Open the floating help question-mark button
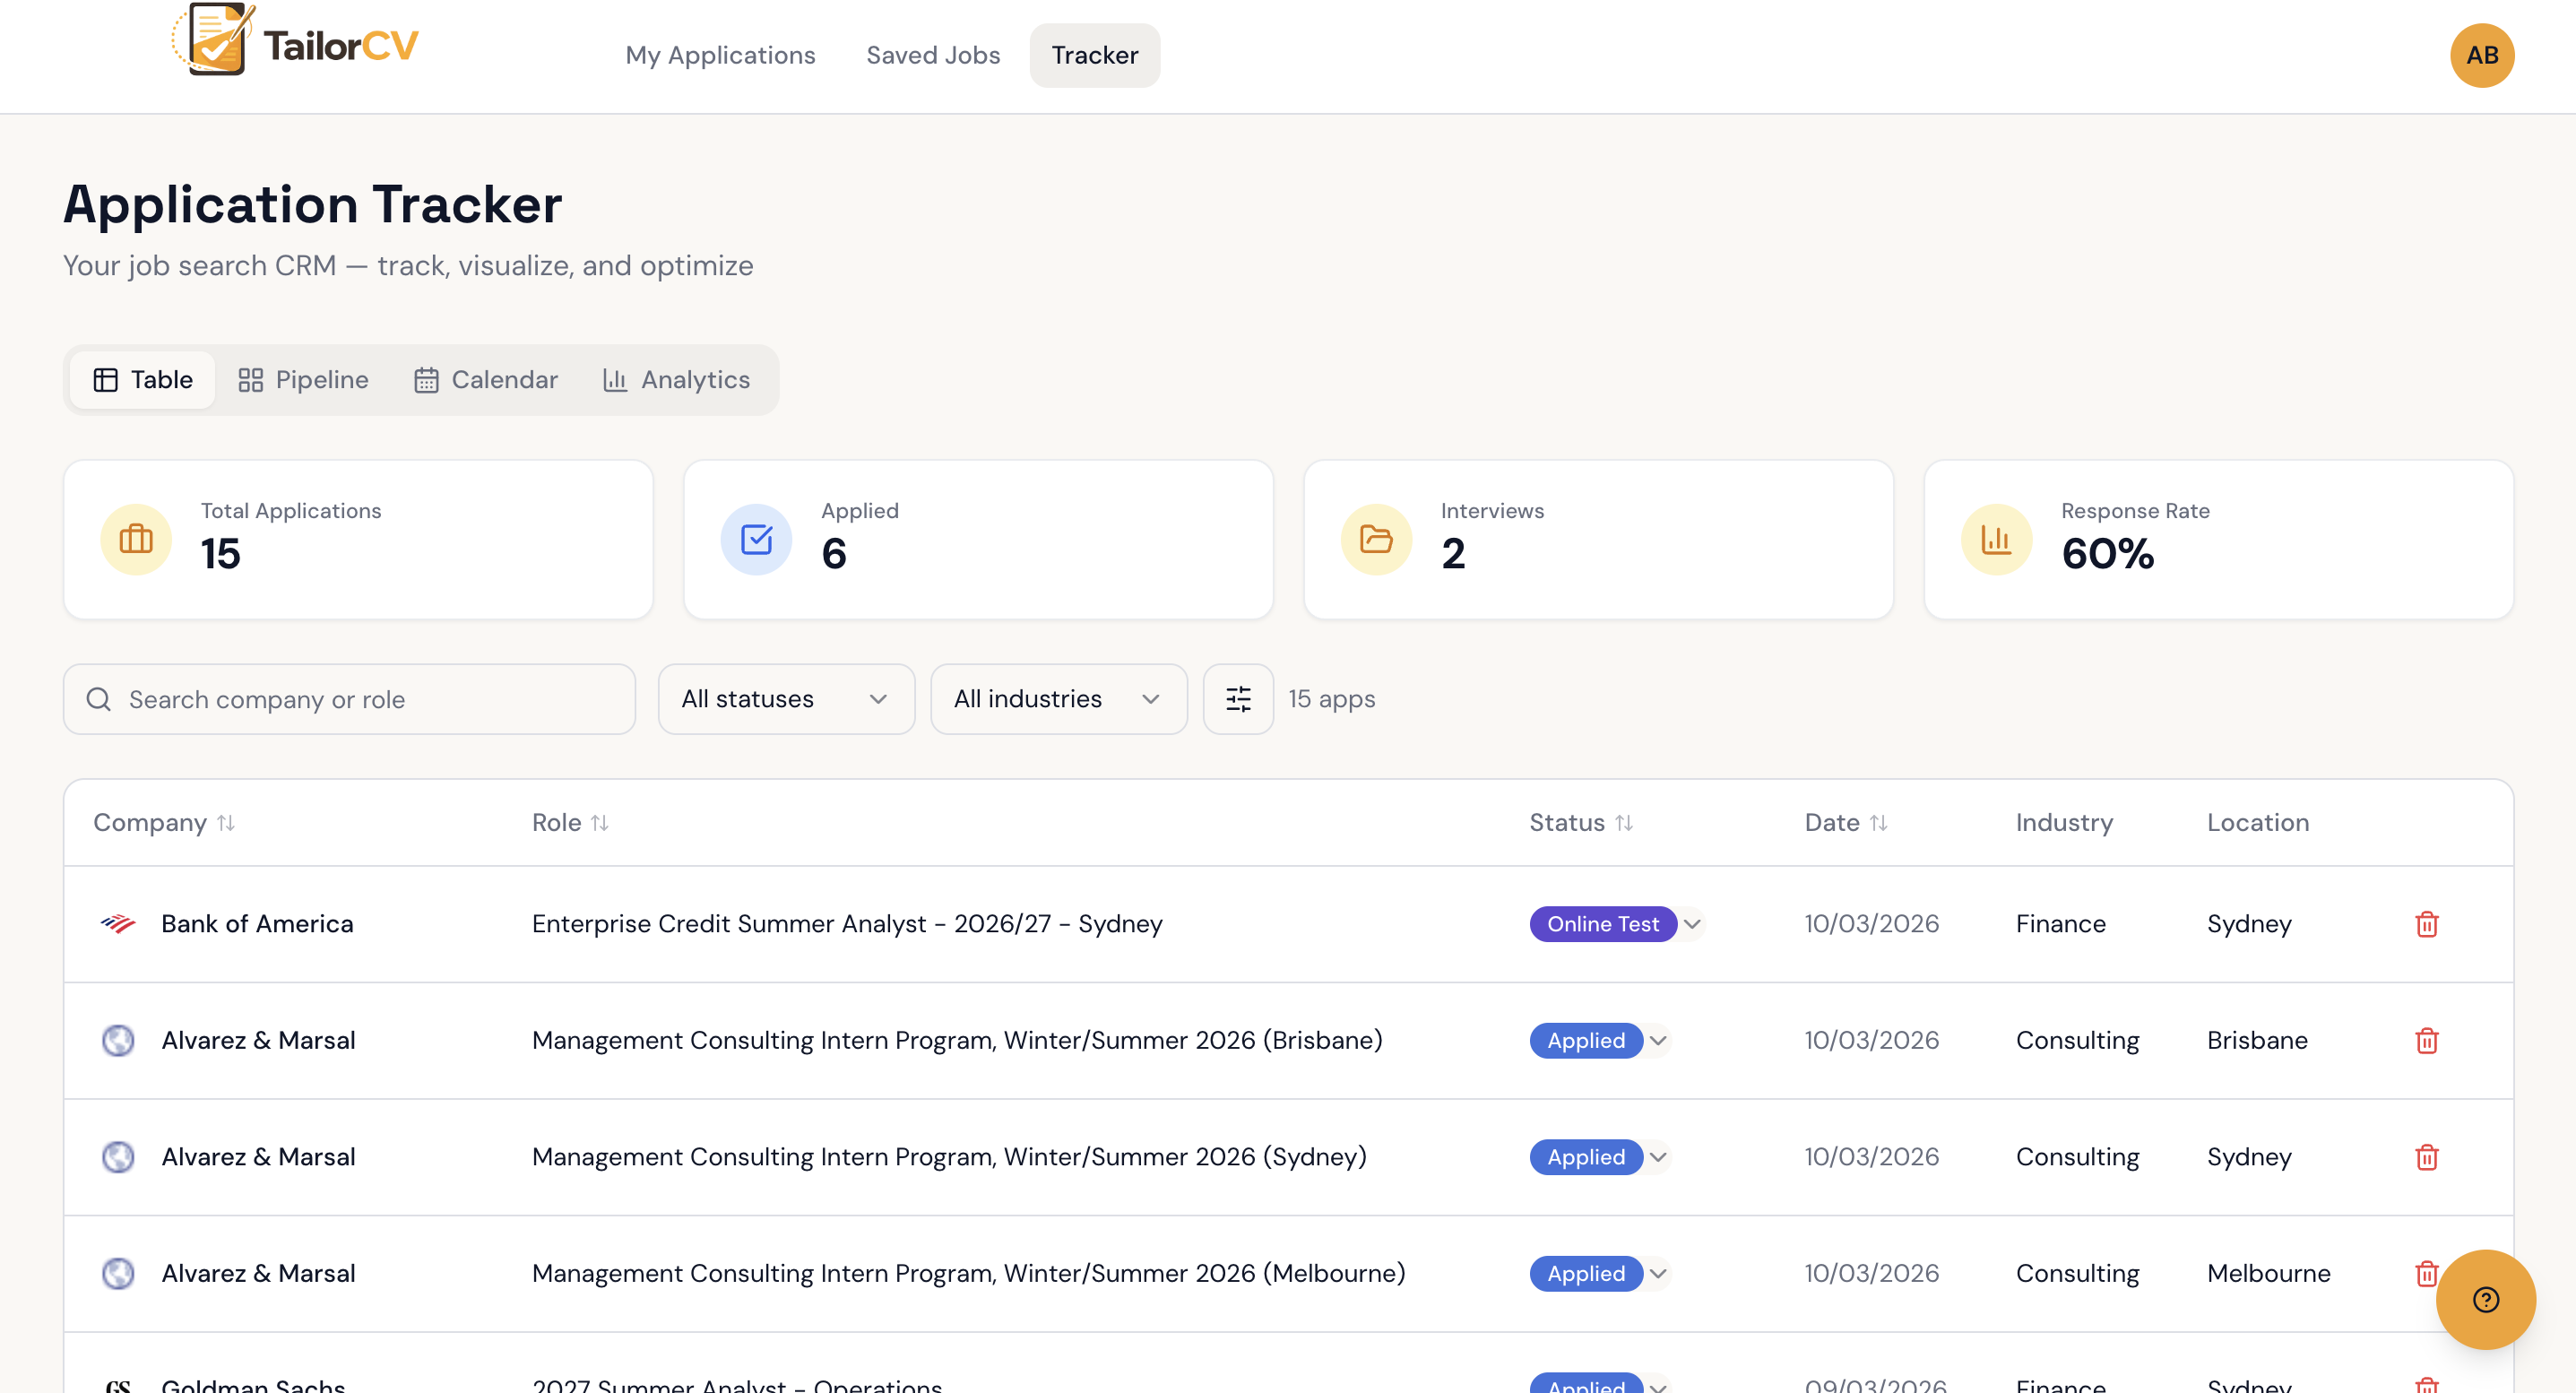Viewport: 2576px width, 1393px height. [2487, 1299]
